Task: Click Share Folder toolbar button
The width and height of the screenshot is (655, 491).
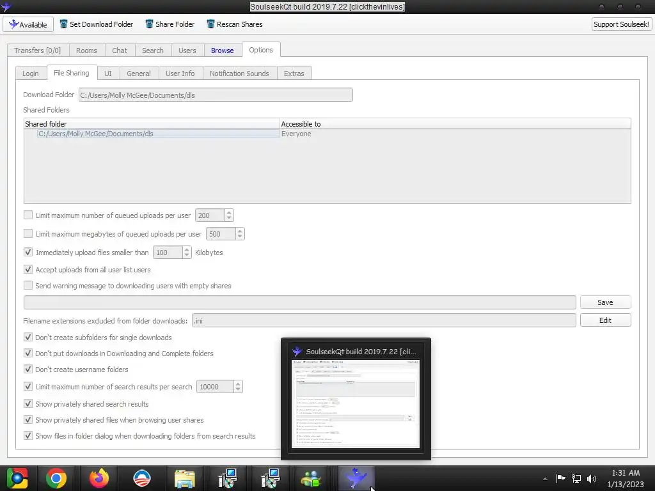Action: coord(170,24)
